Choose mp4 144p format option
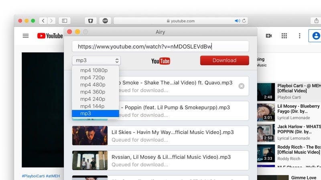The width and height of the screenshot is (321, 180). click(95, 106)
